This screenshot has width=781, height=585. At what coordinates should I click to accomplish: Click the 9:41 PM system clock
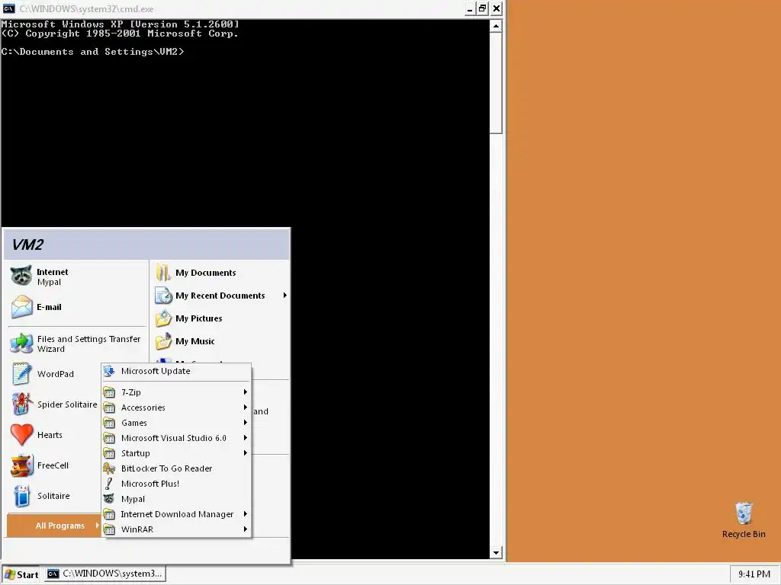[x=754, y=574]
